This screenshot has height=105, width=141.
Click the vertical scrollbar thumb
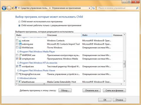pos(124,64)
